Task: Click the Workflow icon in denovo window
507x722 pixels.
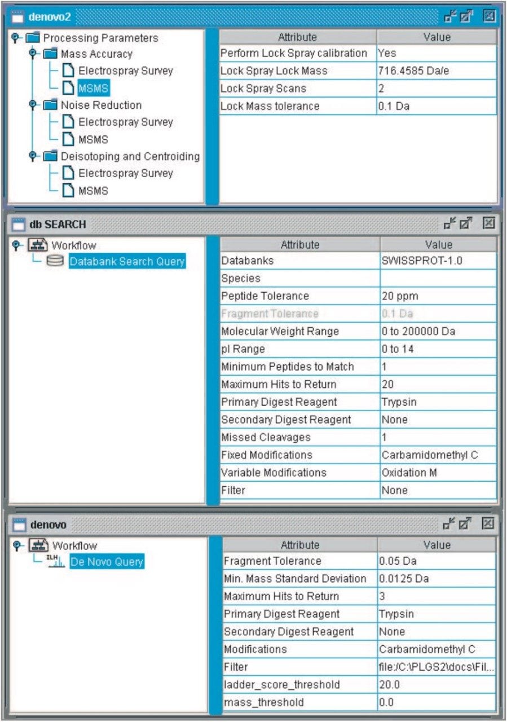Action: click(x=37, y=545)
